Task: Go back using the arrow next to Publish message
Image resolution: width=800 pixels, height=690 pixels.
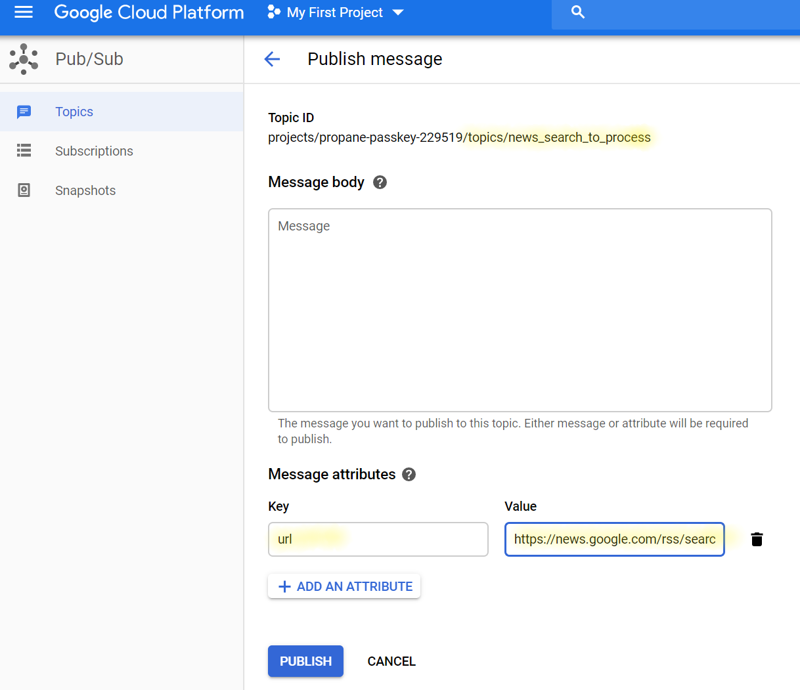Action: (272, 59)
